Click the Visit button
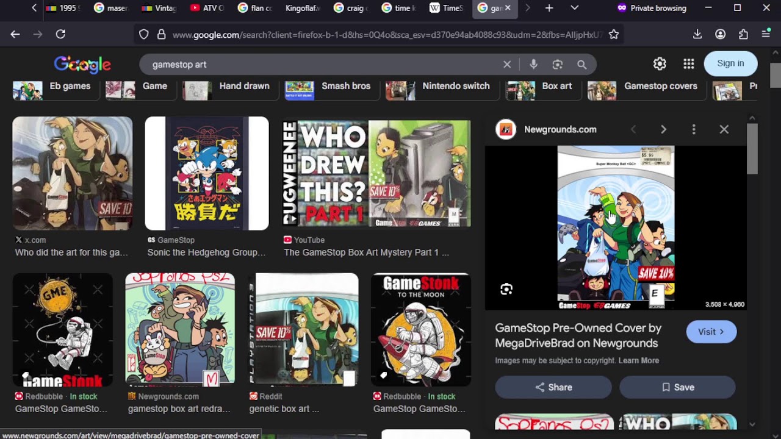The height and width of the screenshot is (439, 781). click(x=711, y=332)
